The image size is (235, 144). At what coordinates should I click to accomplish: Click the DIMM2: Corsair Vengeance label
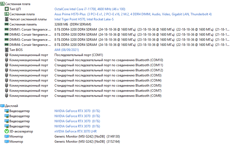tap(30, 35)
